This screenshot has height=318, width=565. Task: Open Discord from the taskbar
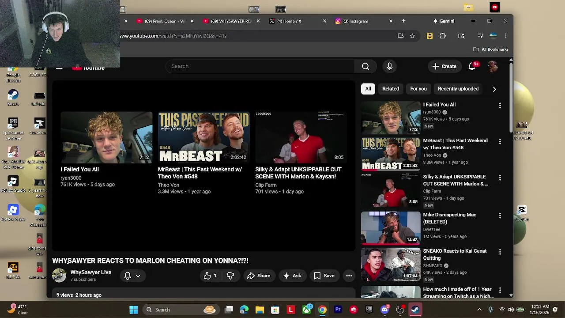[x=384, y=310]
